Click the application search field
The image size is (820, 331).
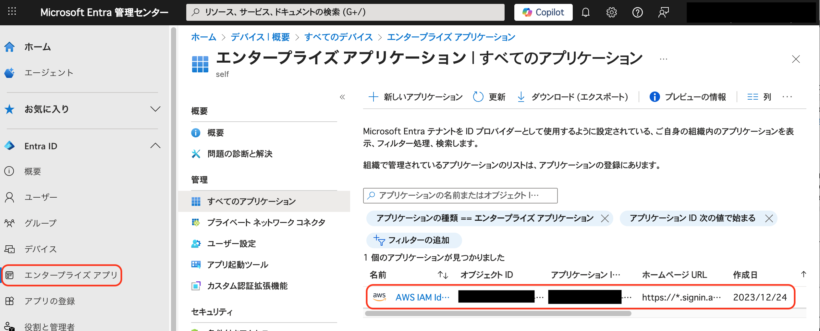(x=460, y=196)
